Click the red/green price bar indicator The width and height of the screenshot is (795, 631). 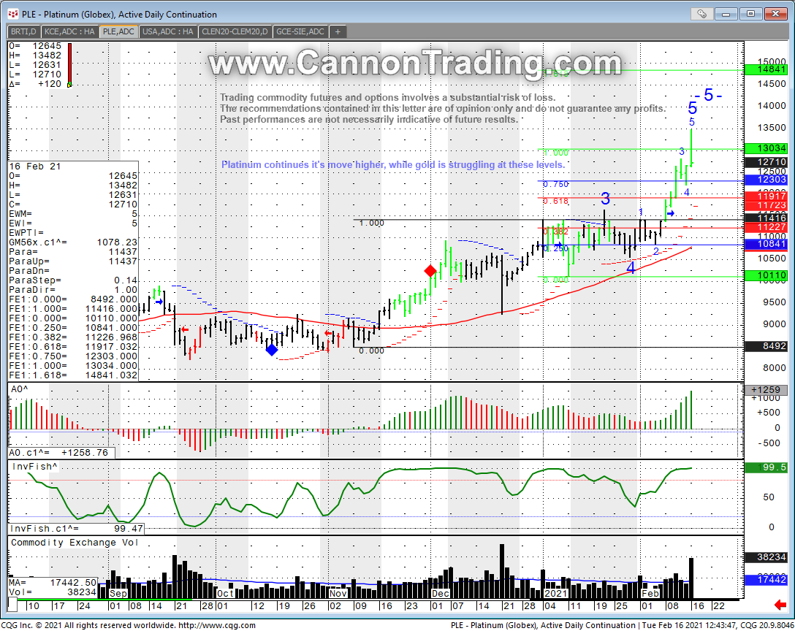click(x=69, y=65)
